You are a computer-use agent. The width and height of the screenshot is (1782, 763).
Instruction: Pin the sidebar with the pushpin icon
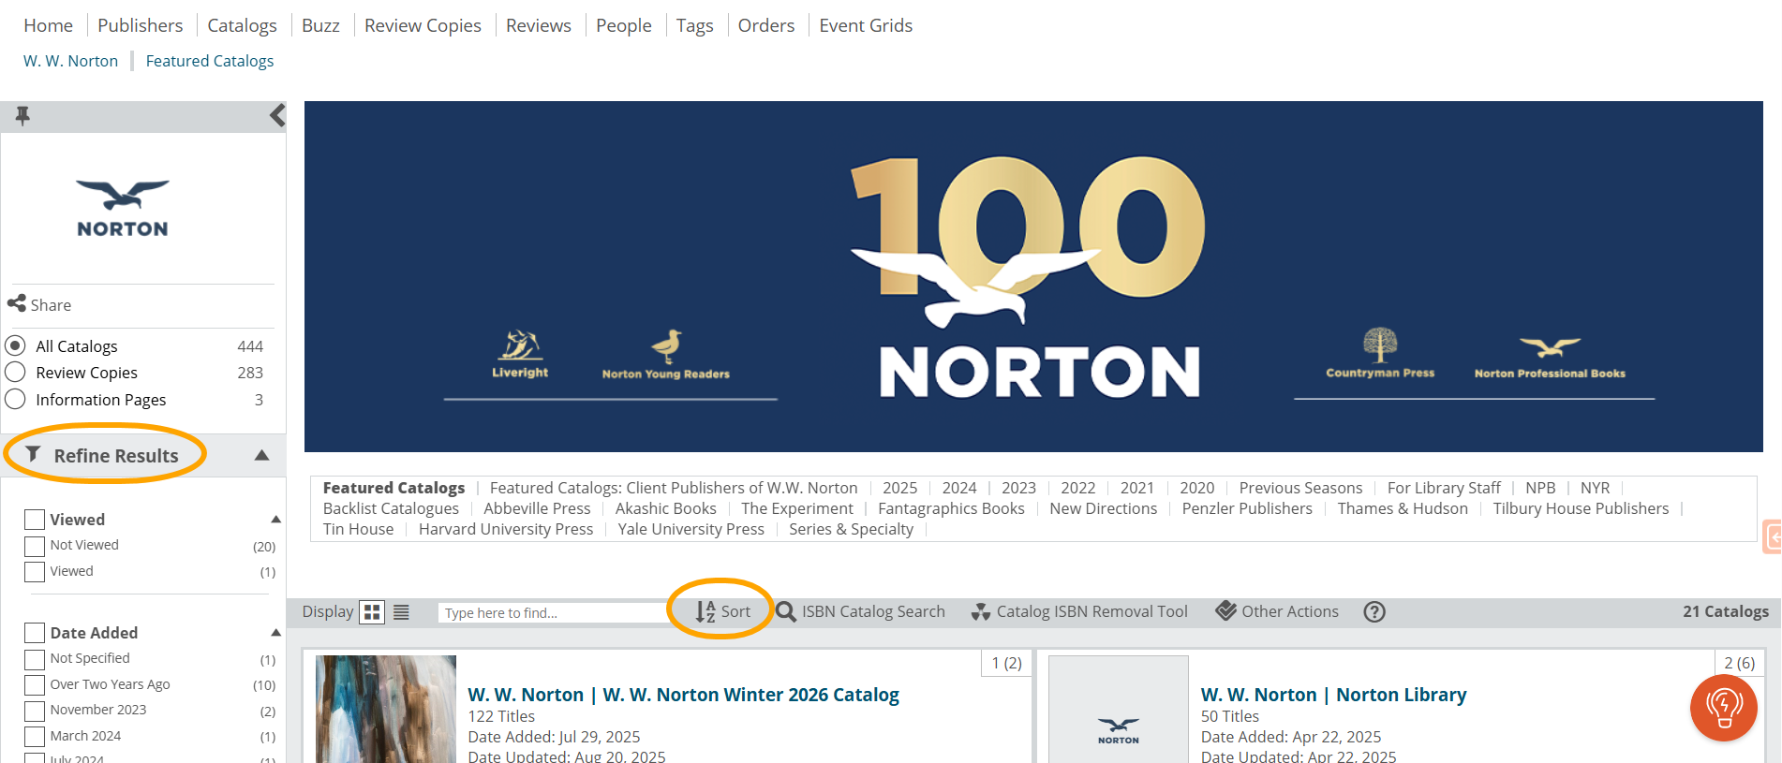[x=22, y=116]
